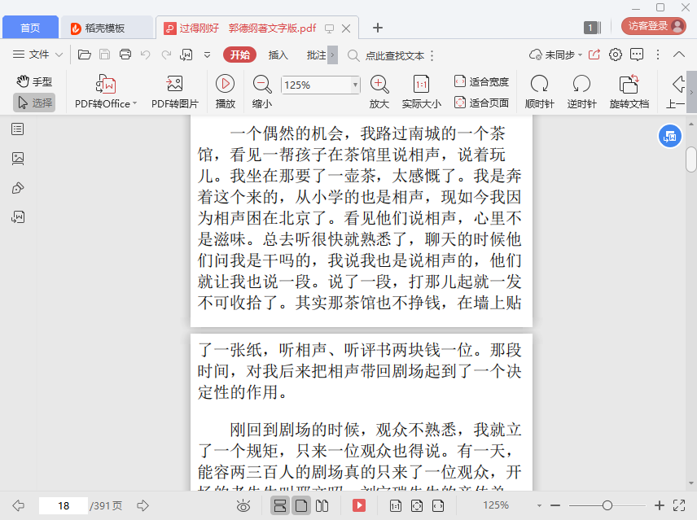Viewport: 697px width, 520px height.
Task: Click status bar fit page icon
Action: [x=417, y=506]
